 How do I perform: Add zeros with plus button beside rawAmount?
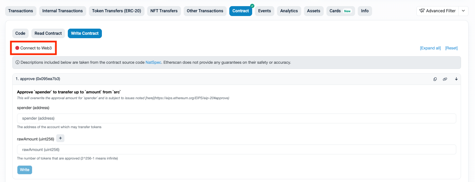[x=60, y=138]
